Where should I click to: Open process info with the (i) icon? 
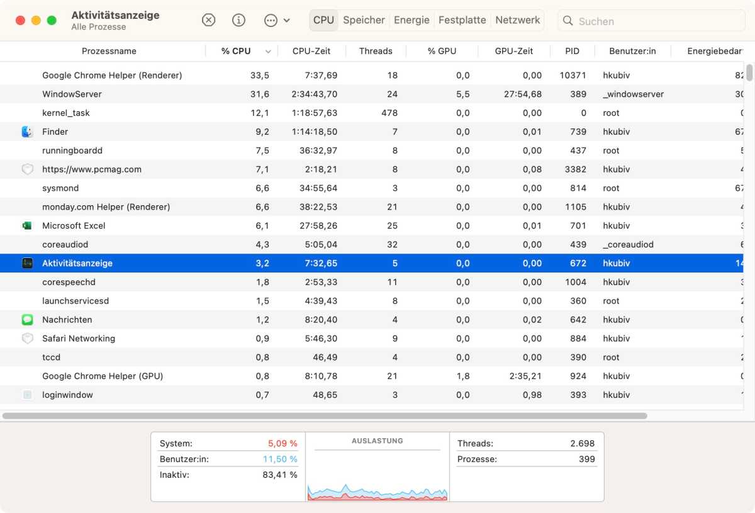coord(239,20)
